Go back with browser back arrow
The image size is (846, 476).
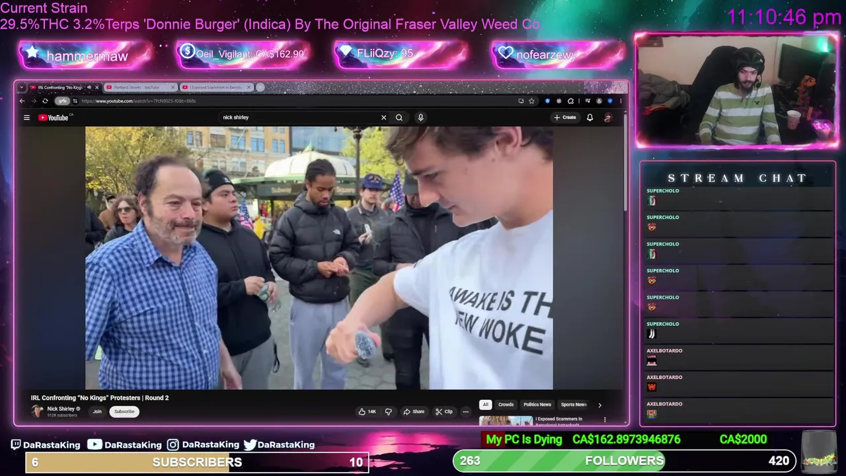point(22,101)
